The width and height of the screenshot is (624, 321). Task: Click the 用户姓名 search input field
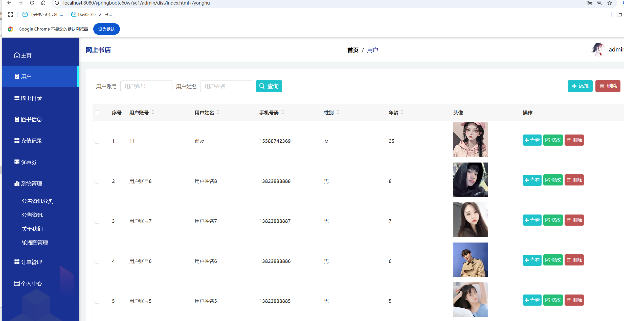tap(226, 86)
